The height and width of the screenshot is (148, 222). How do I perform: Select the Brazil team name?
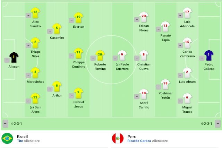pos(22,137)
